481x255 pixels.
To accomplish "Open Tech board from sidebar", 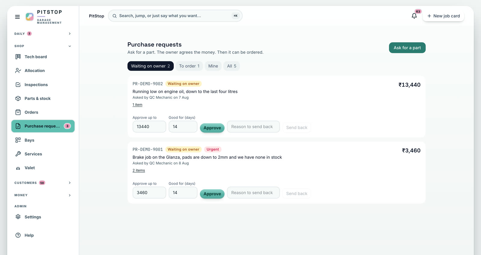I will tap(43, 57).
